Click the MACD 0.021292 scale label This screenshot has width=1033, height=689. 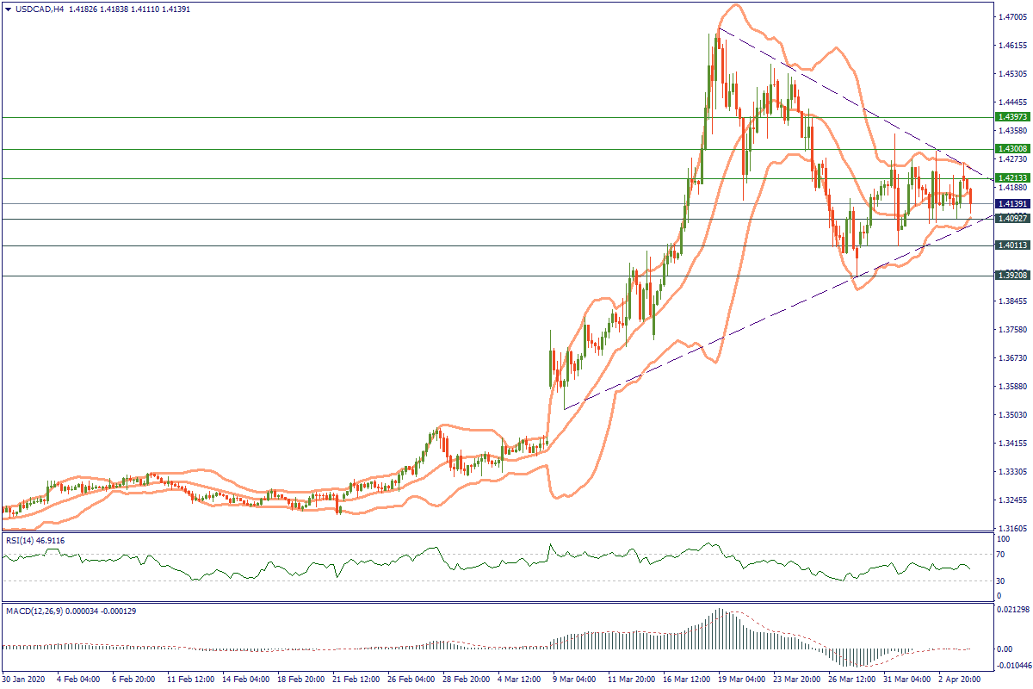[x=1008, y=611]
